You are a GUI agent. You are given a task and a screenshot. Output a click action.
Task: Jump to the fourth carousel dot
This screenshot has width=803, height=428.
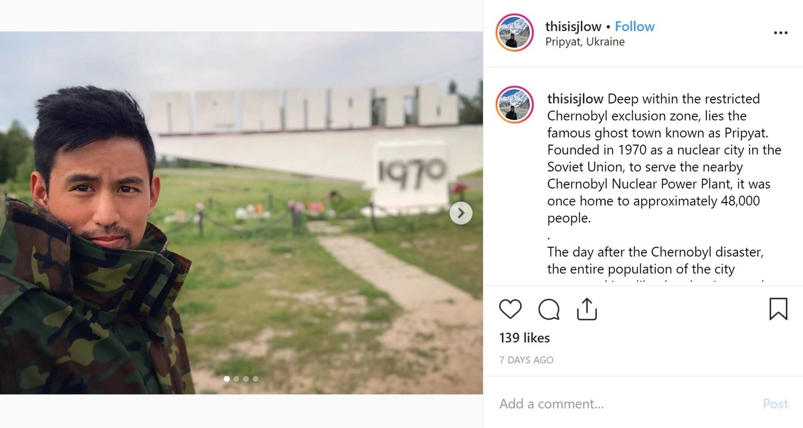click(x=255, y=379)
